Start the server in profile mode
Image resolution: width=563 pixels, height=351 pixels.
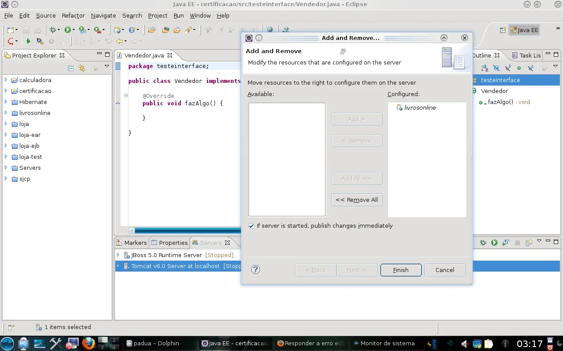506,243
